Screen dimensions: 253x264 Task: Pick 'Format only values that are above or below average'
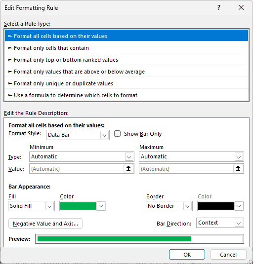pyautogui.click(x=126, y=72)
